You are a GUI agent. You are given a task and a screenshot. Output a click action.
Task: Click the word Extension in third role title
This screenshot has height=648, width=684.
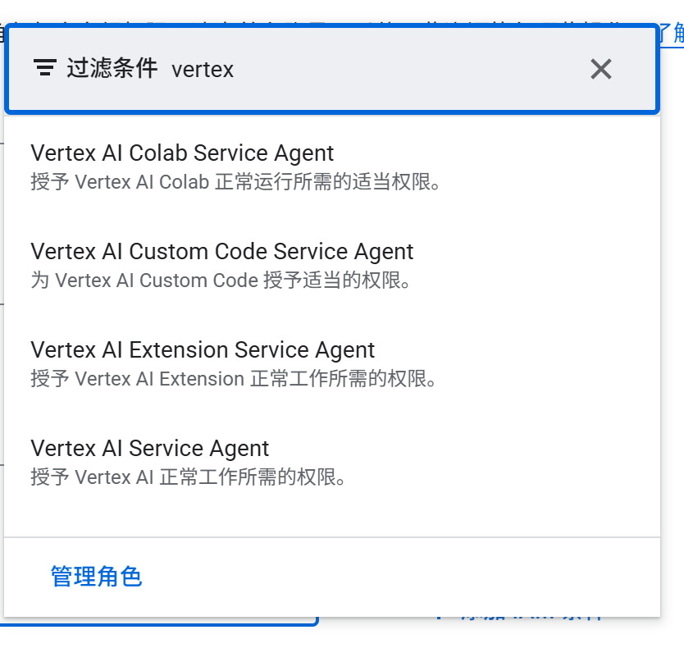178,350
